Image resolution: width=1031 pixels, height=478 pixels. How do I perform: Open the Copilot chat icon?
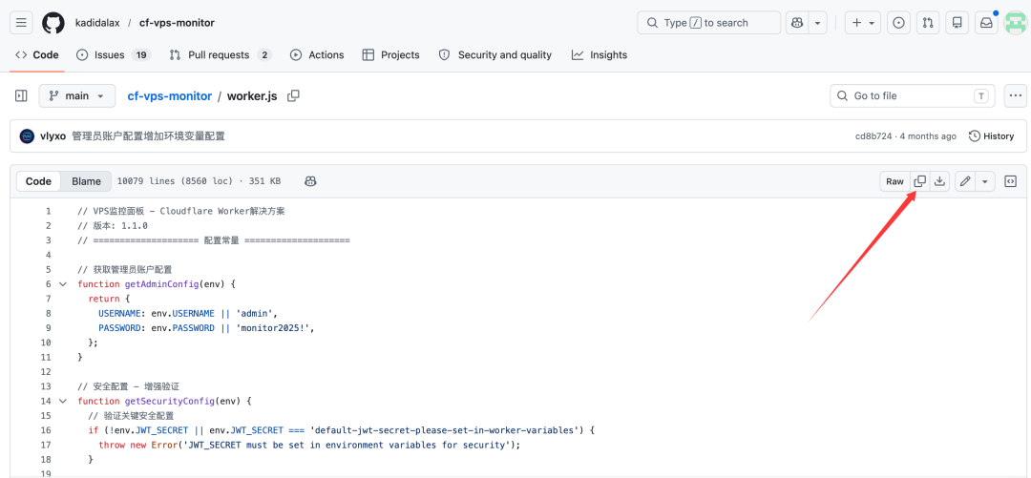pyautogui.click(x=797, y=23)
